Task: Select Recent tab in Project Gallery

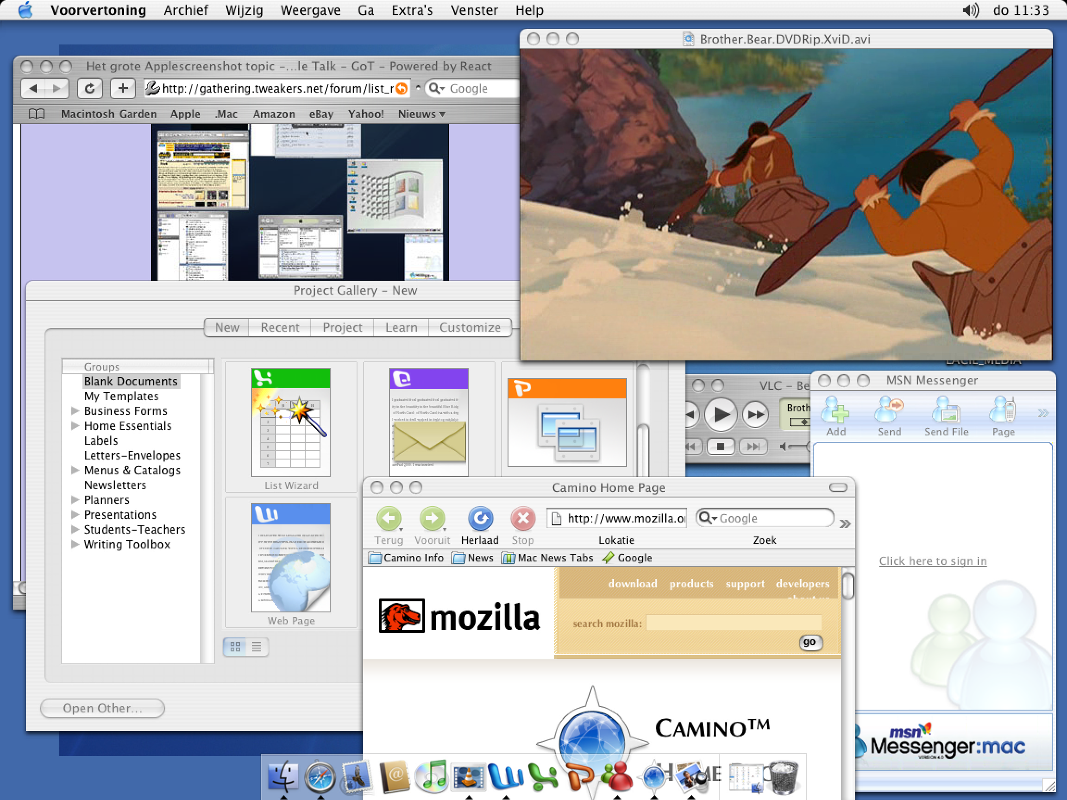Action: point(280,328)
